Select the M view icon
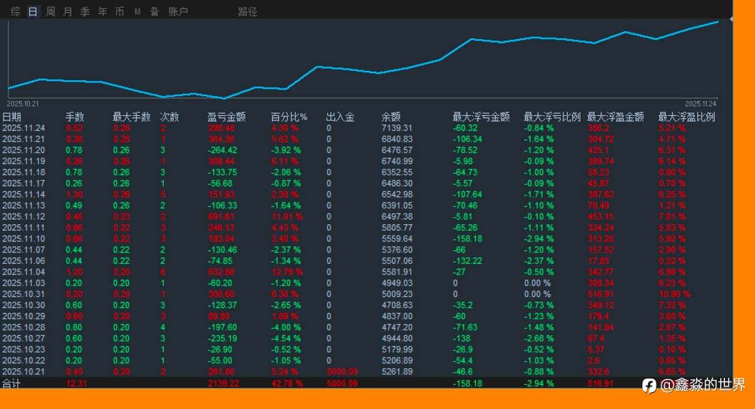The height and width of the screenshot is (409, 755). [x=137, y=11]
